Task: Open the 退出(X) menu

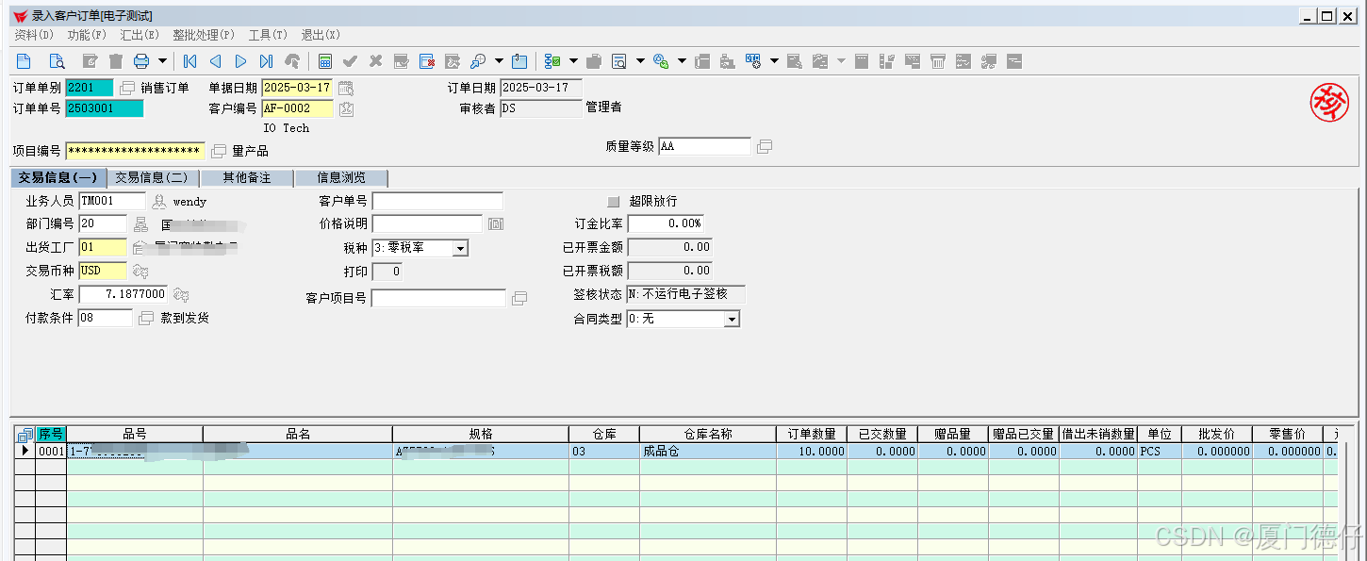Action: tap(321, 35)
